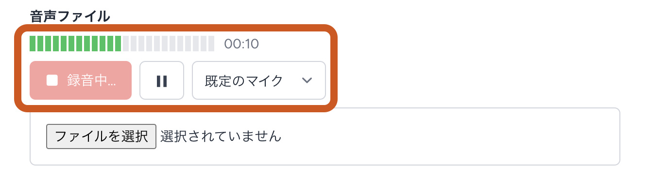650x181 pixels.
Task: Click empty area of file upload box
Action: pyautogui.click(x=437, y=136)
